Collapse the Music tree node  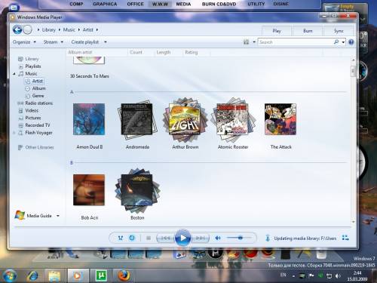14,74
